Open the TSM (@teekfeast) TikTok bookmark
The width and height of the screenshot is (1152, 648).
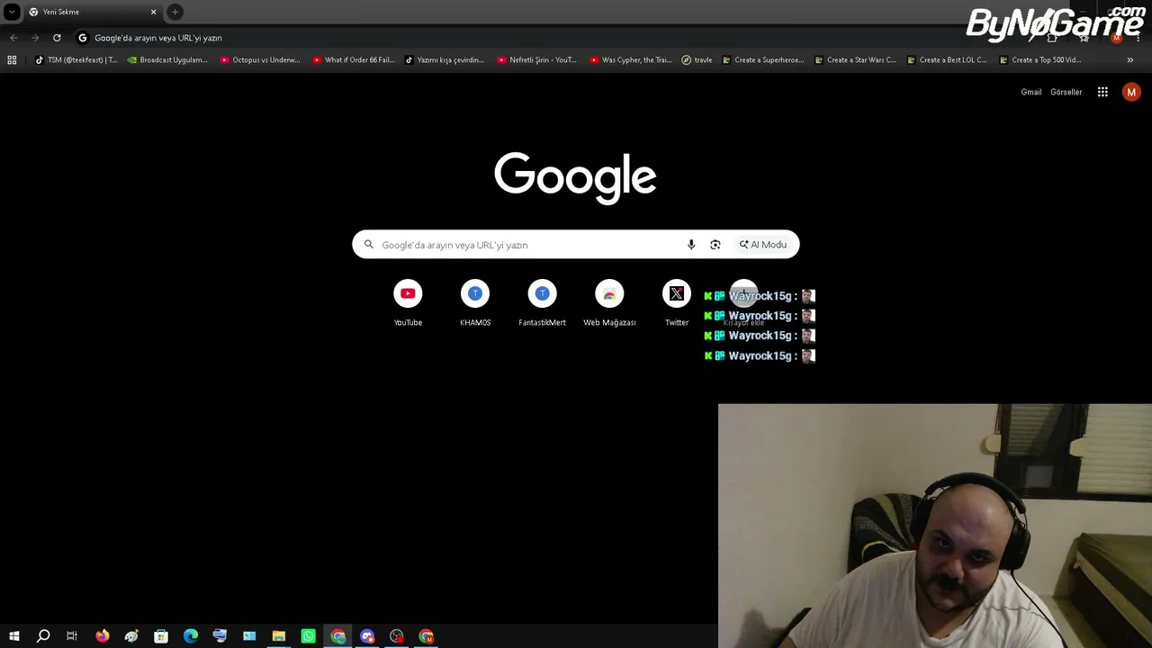tap(76, 60)
